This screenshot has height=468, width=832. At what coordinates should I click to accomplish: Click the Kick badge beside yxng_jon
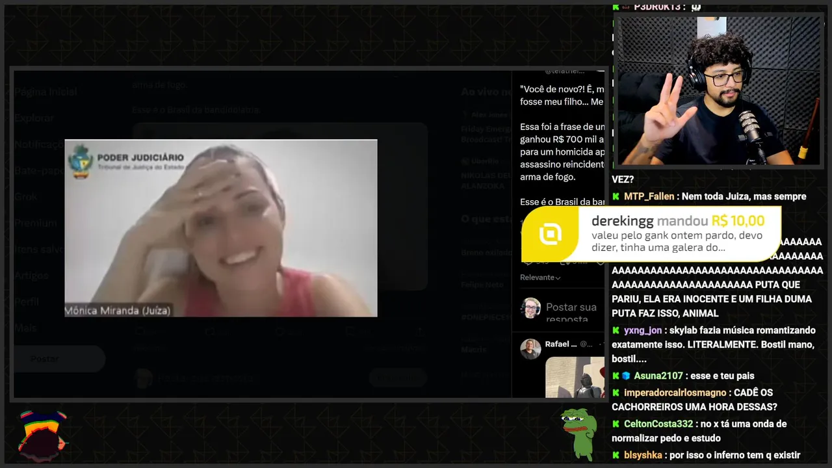pos(616,330)
